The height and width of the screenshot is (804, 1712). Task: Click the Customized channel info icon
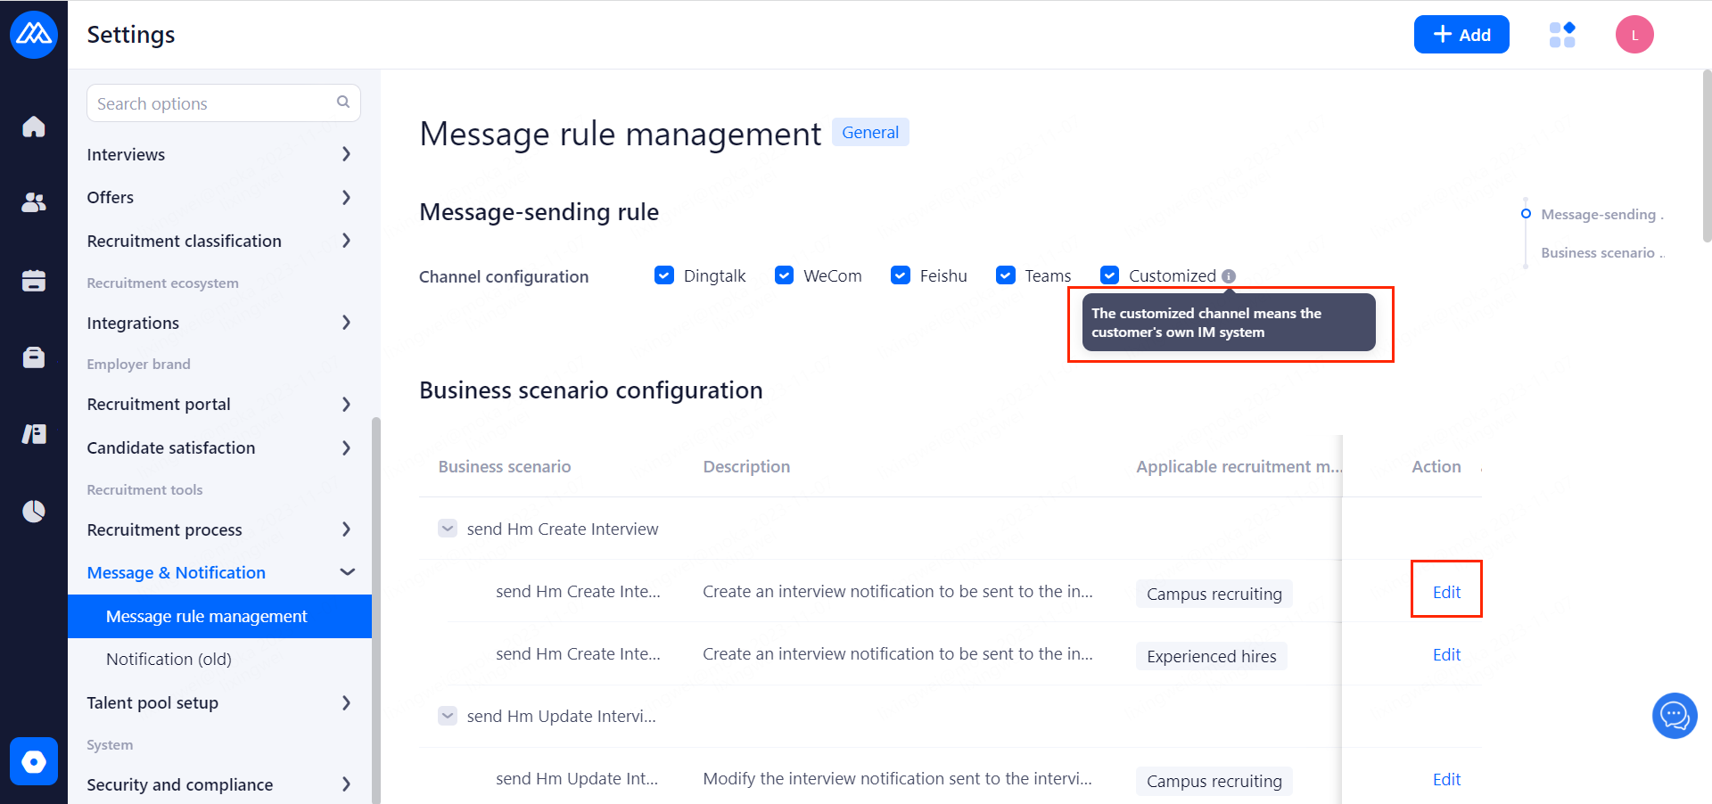coord(1229,276)
